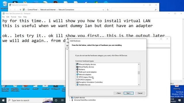The width and height of the screenshot is (184, 103).
Task: Select Mixed Reality devices list entry
Action: [x=86, y=67]
